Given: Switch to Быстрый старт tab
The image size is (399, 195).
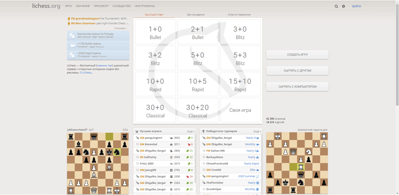Looking at the screenshot, I should click(154, 14).
